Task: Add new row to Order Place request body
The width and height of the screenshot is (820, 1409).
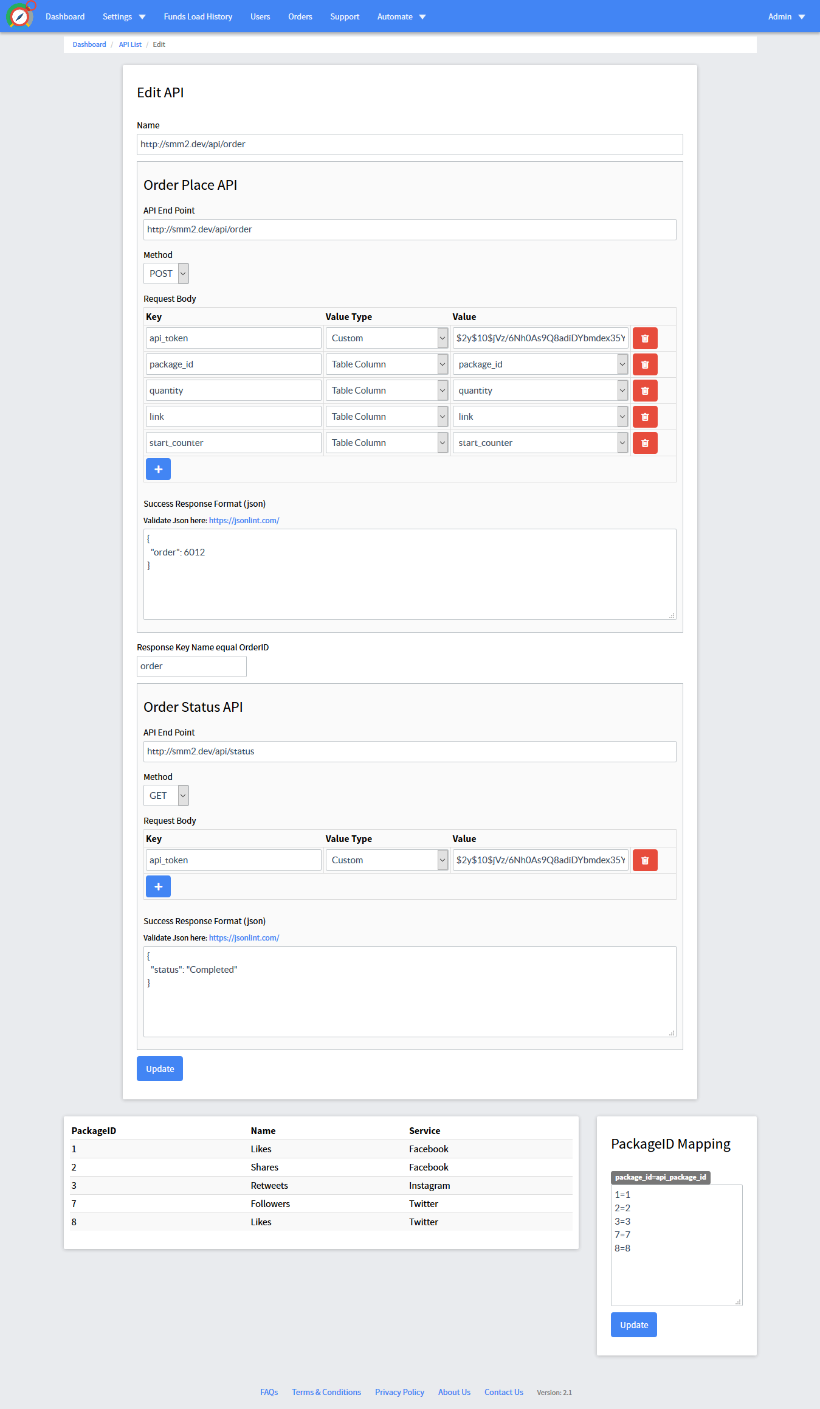Action: [158, 469]
